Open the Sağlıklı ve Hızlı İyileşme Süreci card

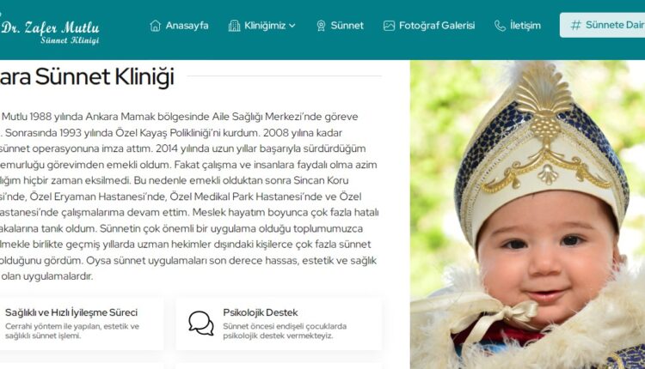[82, 324]
